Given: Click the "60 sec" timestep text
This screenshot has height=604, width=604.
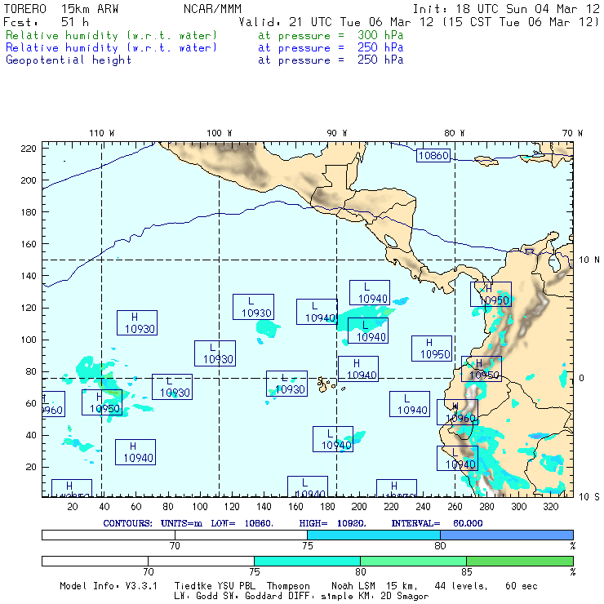Looking at the screenshot, I should (x=522, y=586).
